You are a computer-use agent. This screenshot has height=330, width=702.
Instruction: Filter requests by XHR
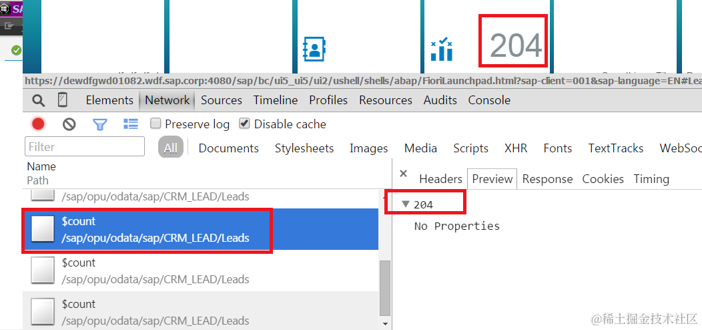[516, 148]
